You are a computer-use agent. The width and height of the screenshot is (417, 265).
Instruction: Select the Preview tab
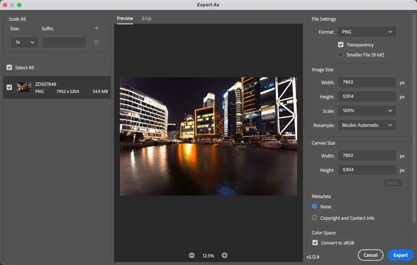pyautogui.click(x=125, y=18)
